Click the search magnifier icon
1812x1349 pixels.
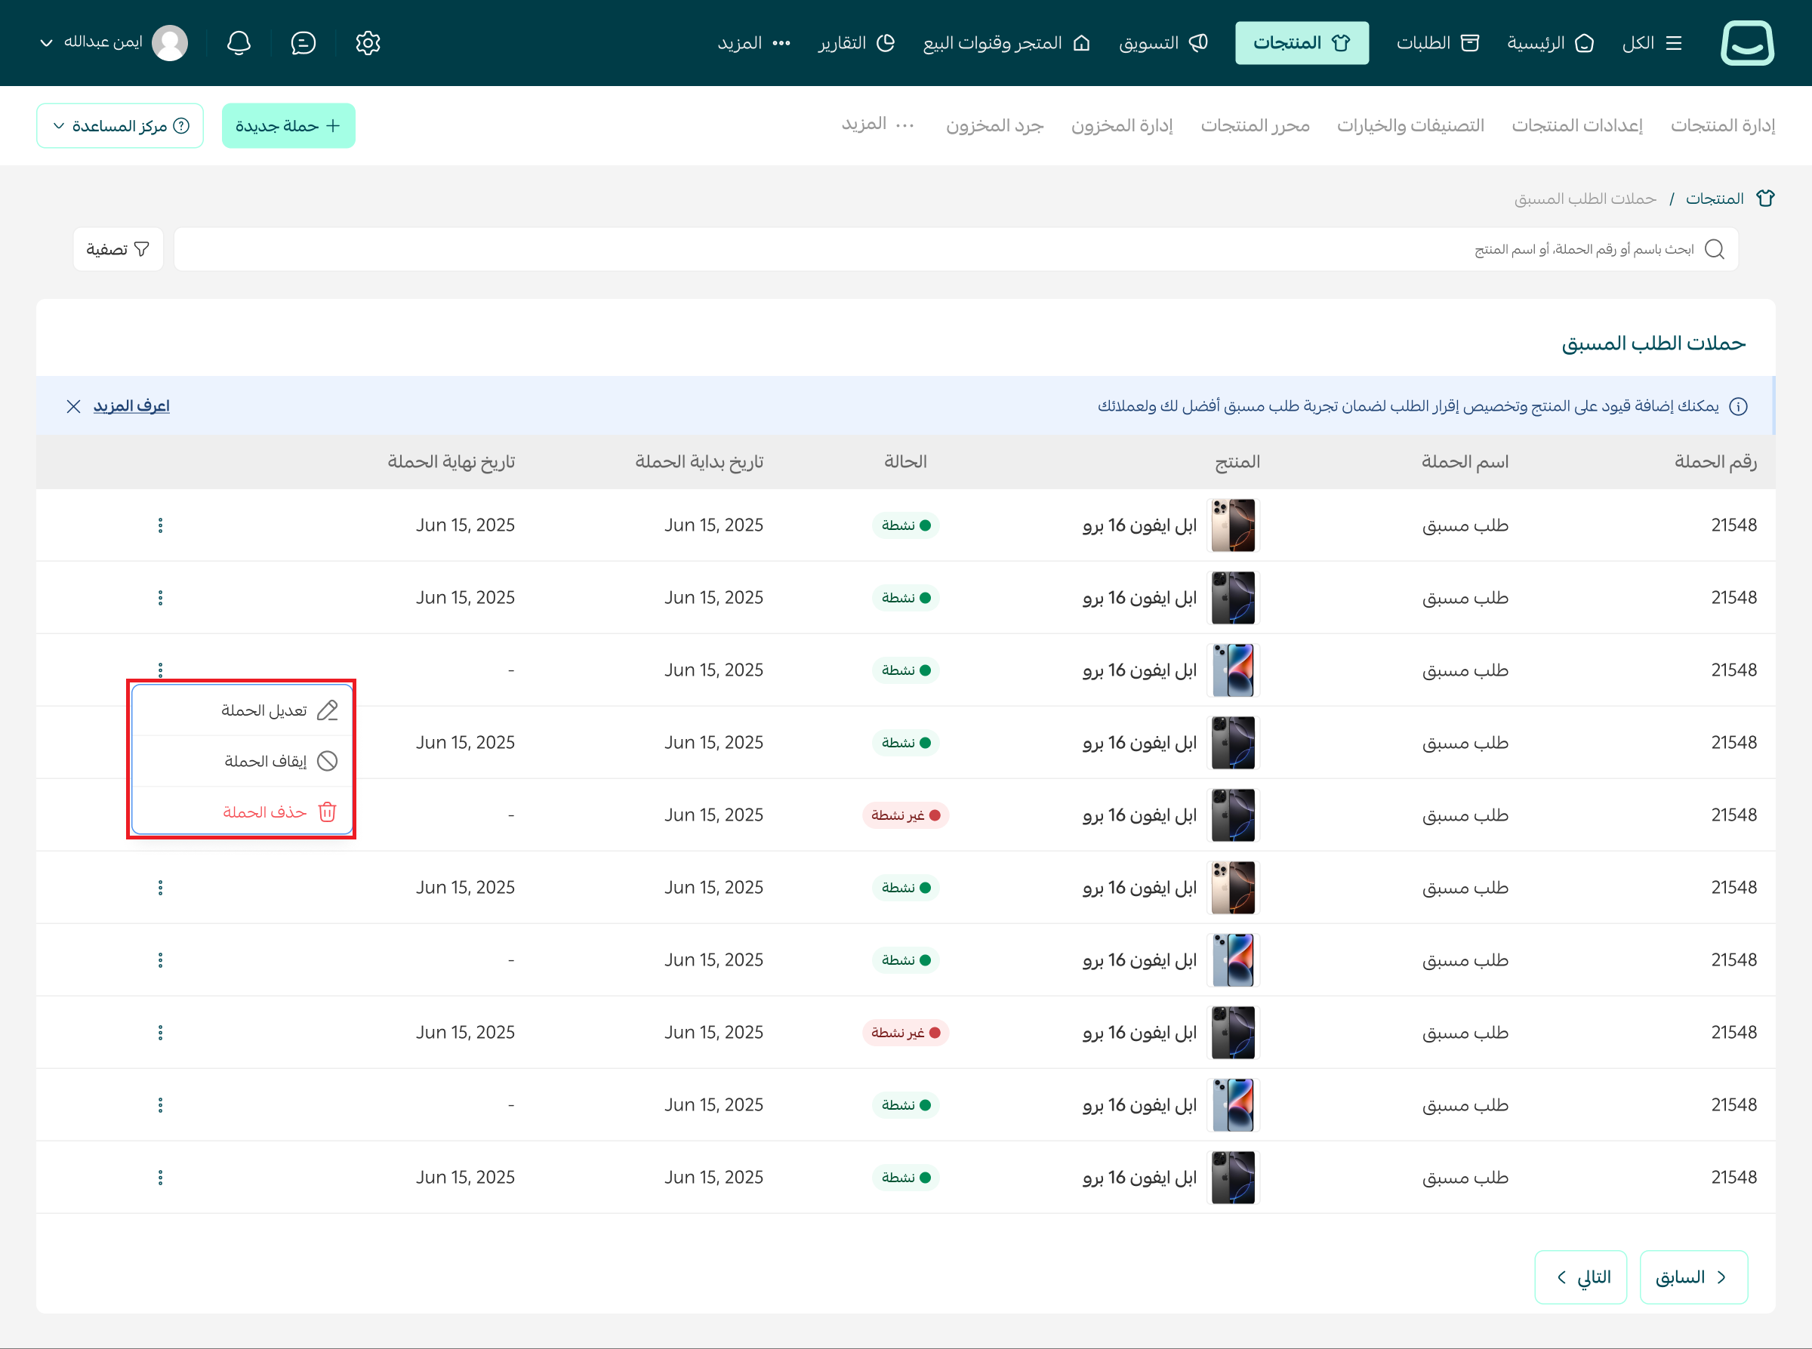1714,249
